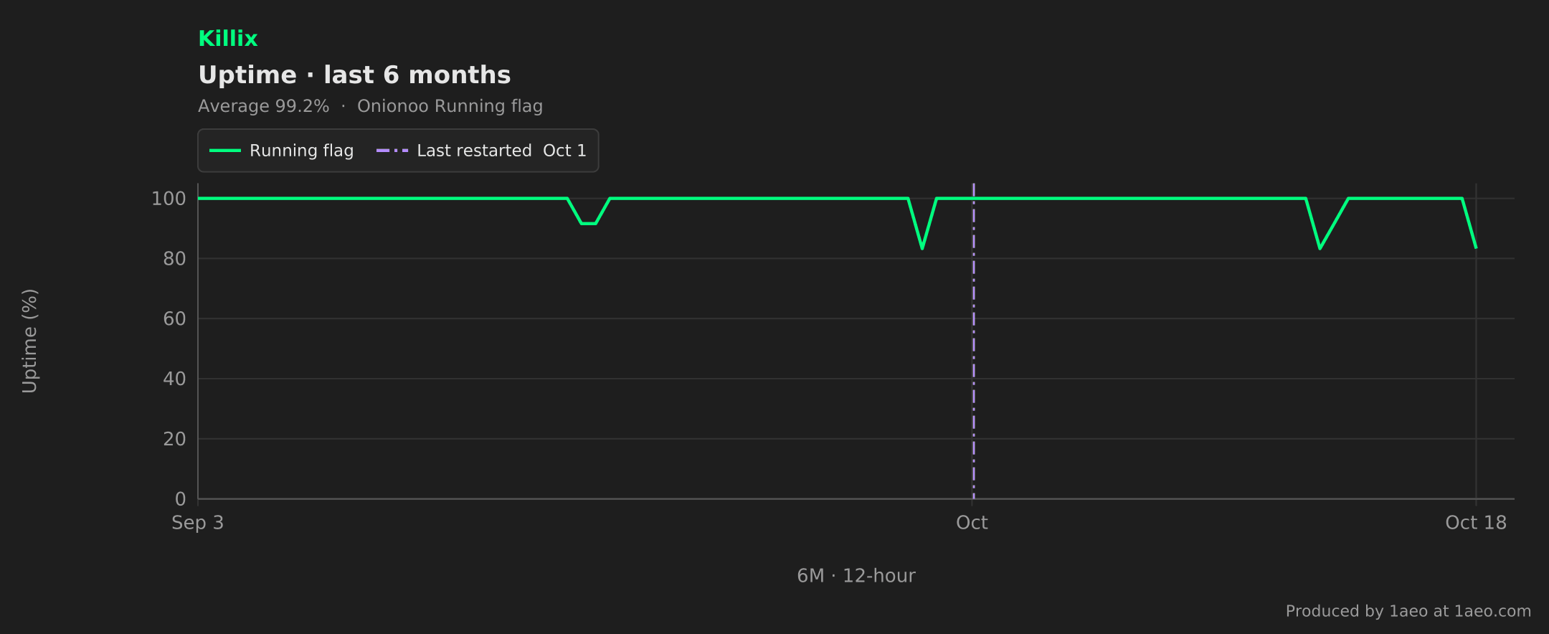
Task: Click the 'Average 99.2%' subtitle text
Action: coord(264,106)
